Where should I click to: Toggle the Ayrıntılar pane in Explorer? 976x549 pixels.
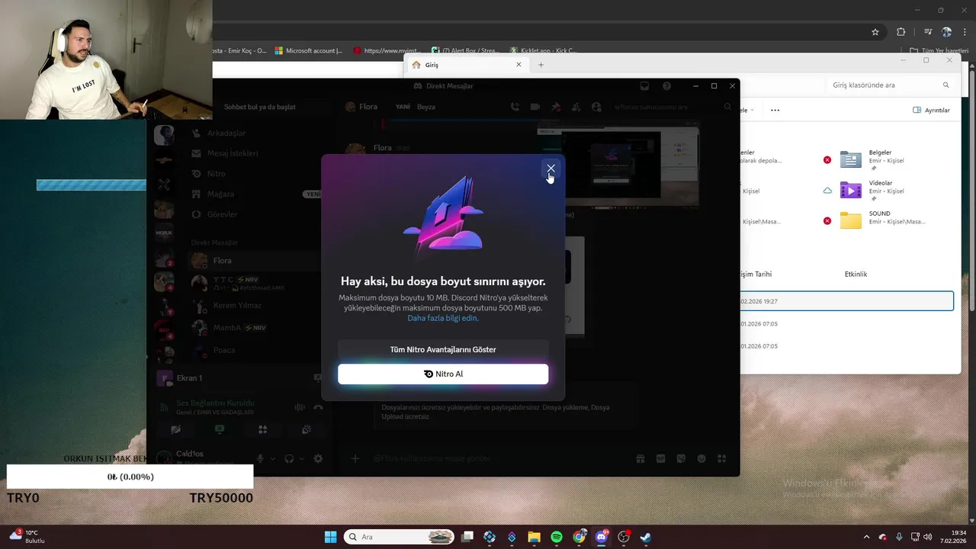click(931, 110)
